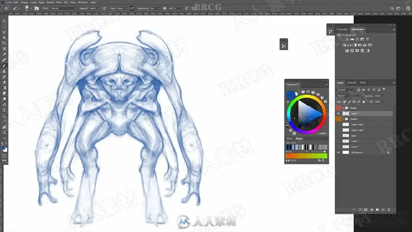Select the Clone Stamp tool
The height and width of the screenshot is (232, 412).
tap(4, 71)
